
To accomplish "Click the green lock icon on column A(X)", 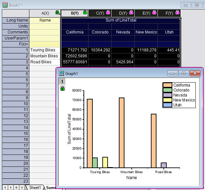I will click(x=57, y=13).
